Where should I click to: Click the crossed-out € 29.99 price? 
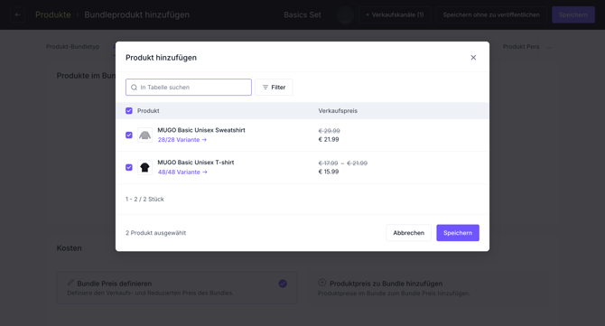tap(329, 131)
